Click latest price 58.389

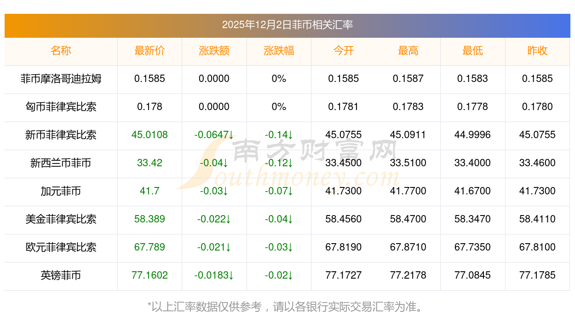tap(149, 219)
